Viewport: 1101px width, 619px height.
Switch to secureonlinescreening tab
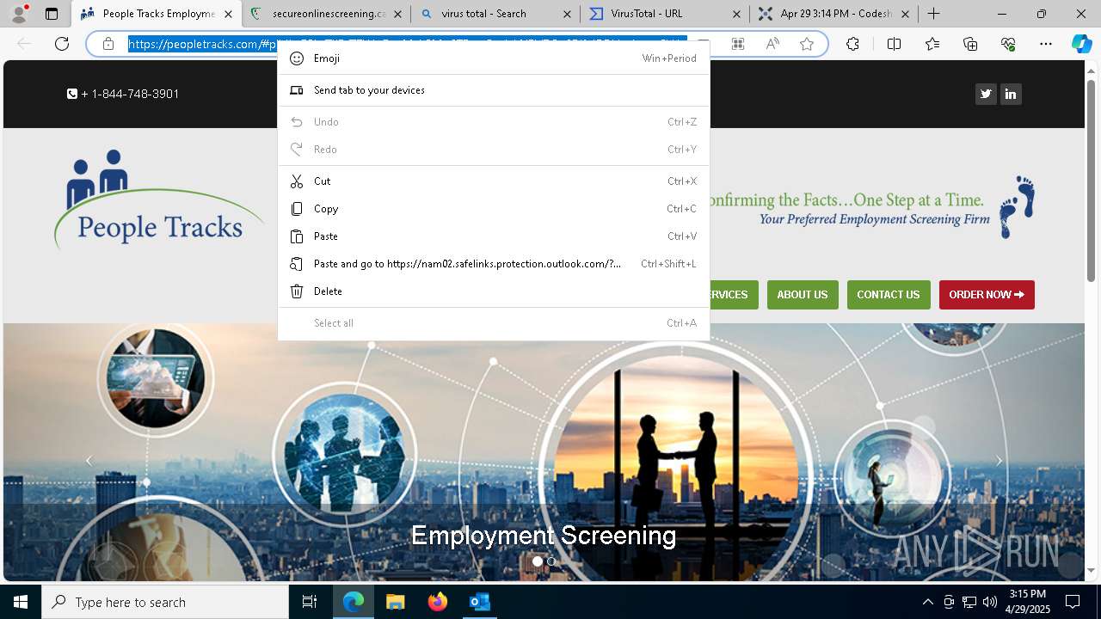(x=327, y=14)
